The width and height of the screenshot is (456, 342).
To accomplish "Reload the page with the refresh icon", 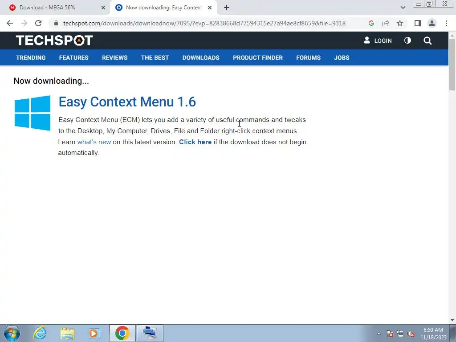I will coord(38,23).
